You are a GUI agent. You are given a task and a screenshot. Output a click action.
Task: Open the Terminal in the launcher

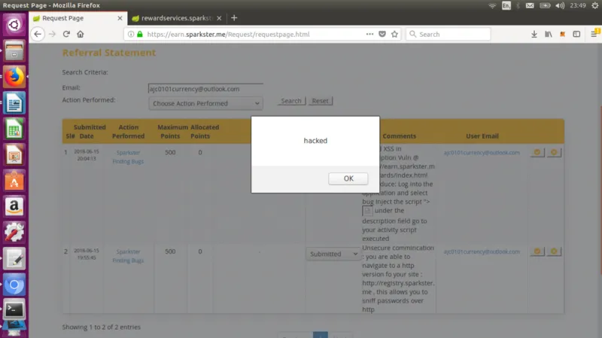[14, 309]
